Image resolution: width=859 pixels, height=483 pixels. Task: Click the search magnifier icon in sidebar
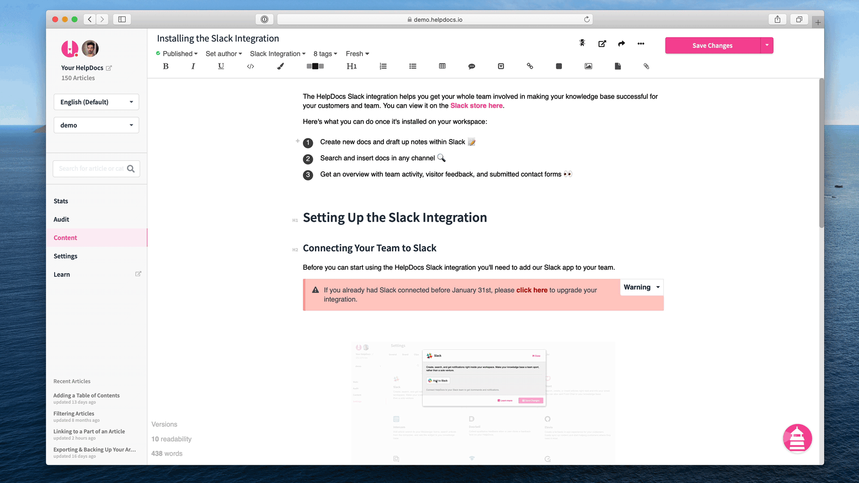tap(131, 169)
